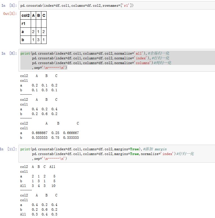Select the Out[5] output prompt label
The image size is (215, 218).
point(10,14)
